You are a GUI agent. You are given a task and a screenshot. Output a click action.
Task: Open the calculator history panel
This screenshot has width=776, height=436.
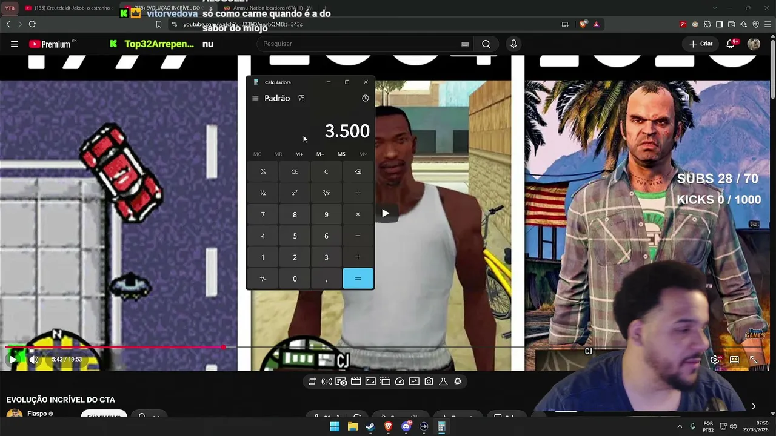coord(365,98)
